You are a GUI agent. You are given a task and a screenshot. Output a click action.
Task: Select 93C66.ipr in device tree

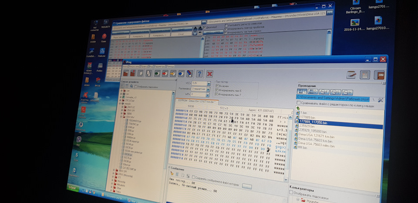128,154
